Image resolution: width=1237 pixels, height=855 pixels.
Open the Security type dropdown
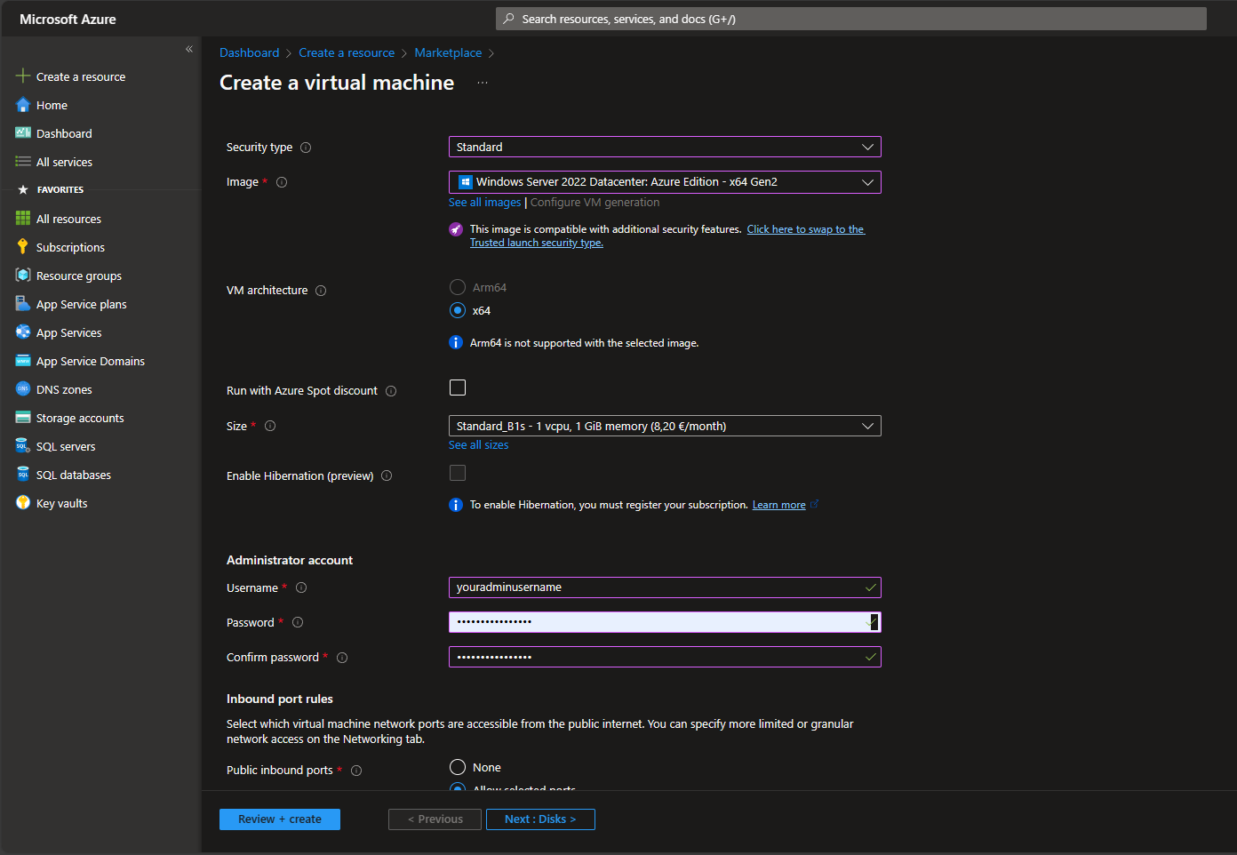665,147
